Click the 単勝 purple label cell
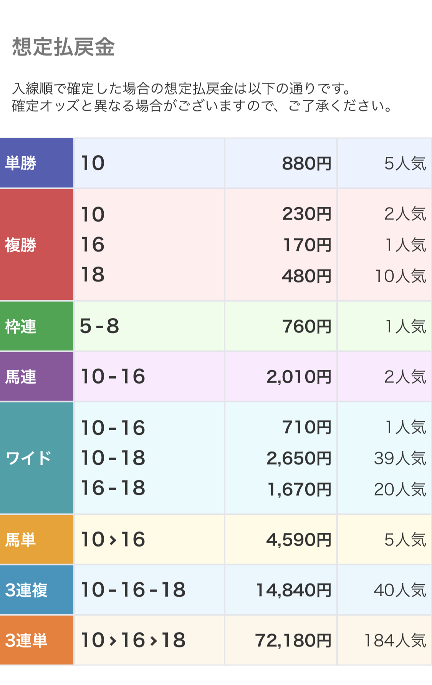Image resolution: width=432 pixels, height=685 pixels. (x=36, y=163)
